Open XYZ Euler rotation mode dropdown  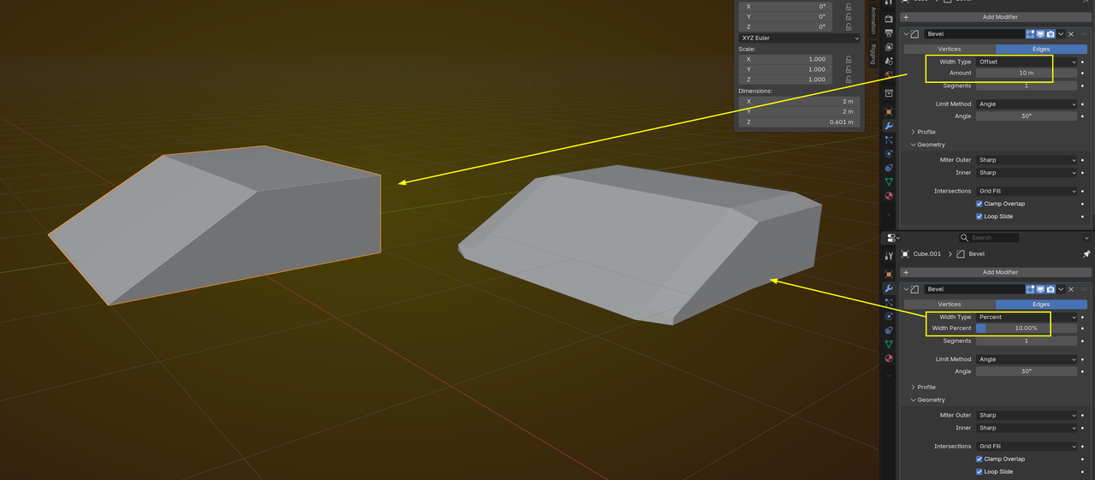click(799, 39)
